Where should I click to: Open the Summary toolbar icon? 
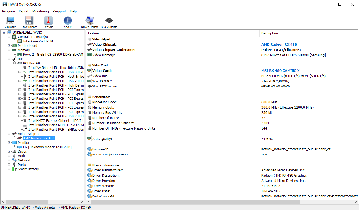10,22
